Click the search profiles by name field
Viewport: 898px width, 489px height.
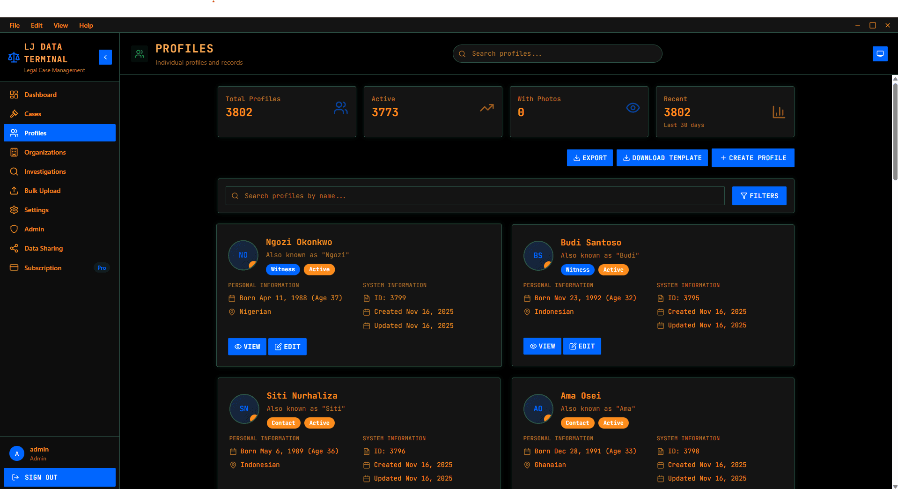point(474,196)
